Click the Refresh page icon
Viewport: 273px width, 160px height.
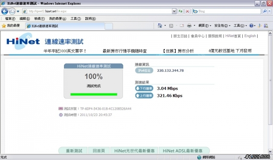[180, 12]
